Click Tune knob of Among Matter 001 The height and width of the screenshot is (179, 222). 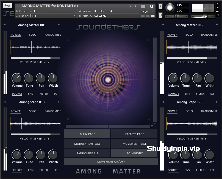(x=29, y=78)
